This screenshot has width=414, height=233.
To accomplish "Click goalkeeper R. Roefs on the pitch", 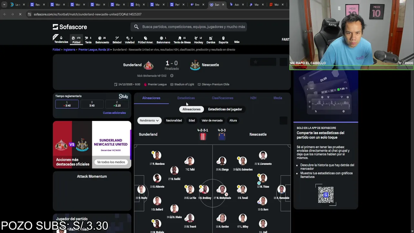I will 141,192.
